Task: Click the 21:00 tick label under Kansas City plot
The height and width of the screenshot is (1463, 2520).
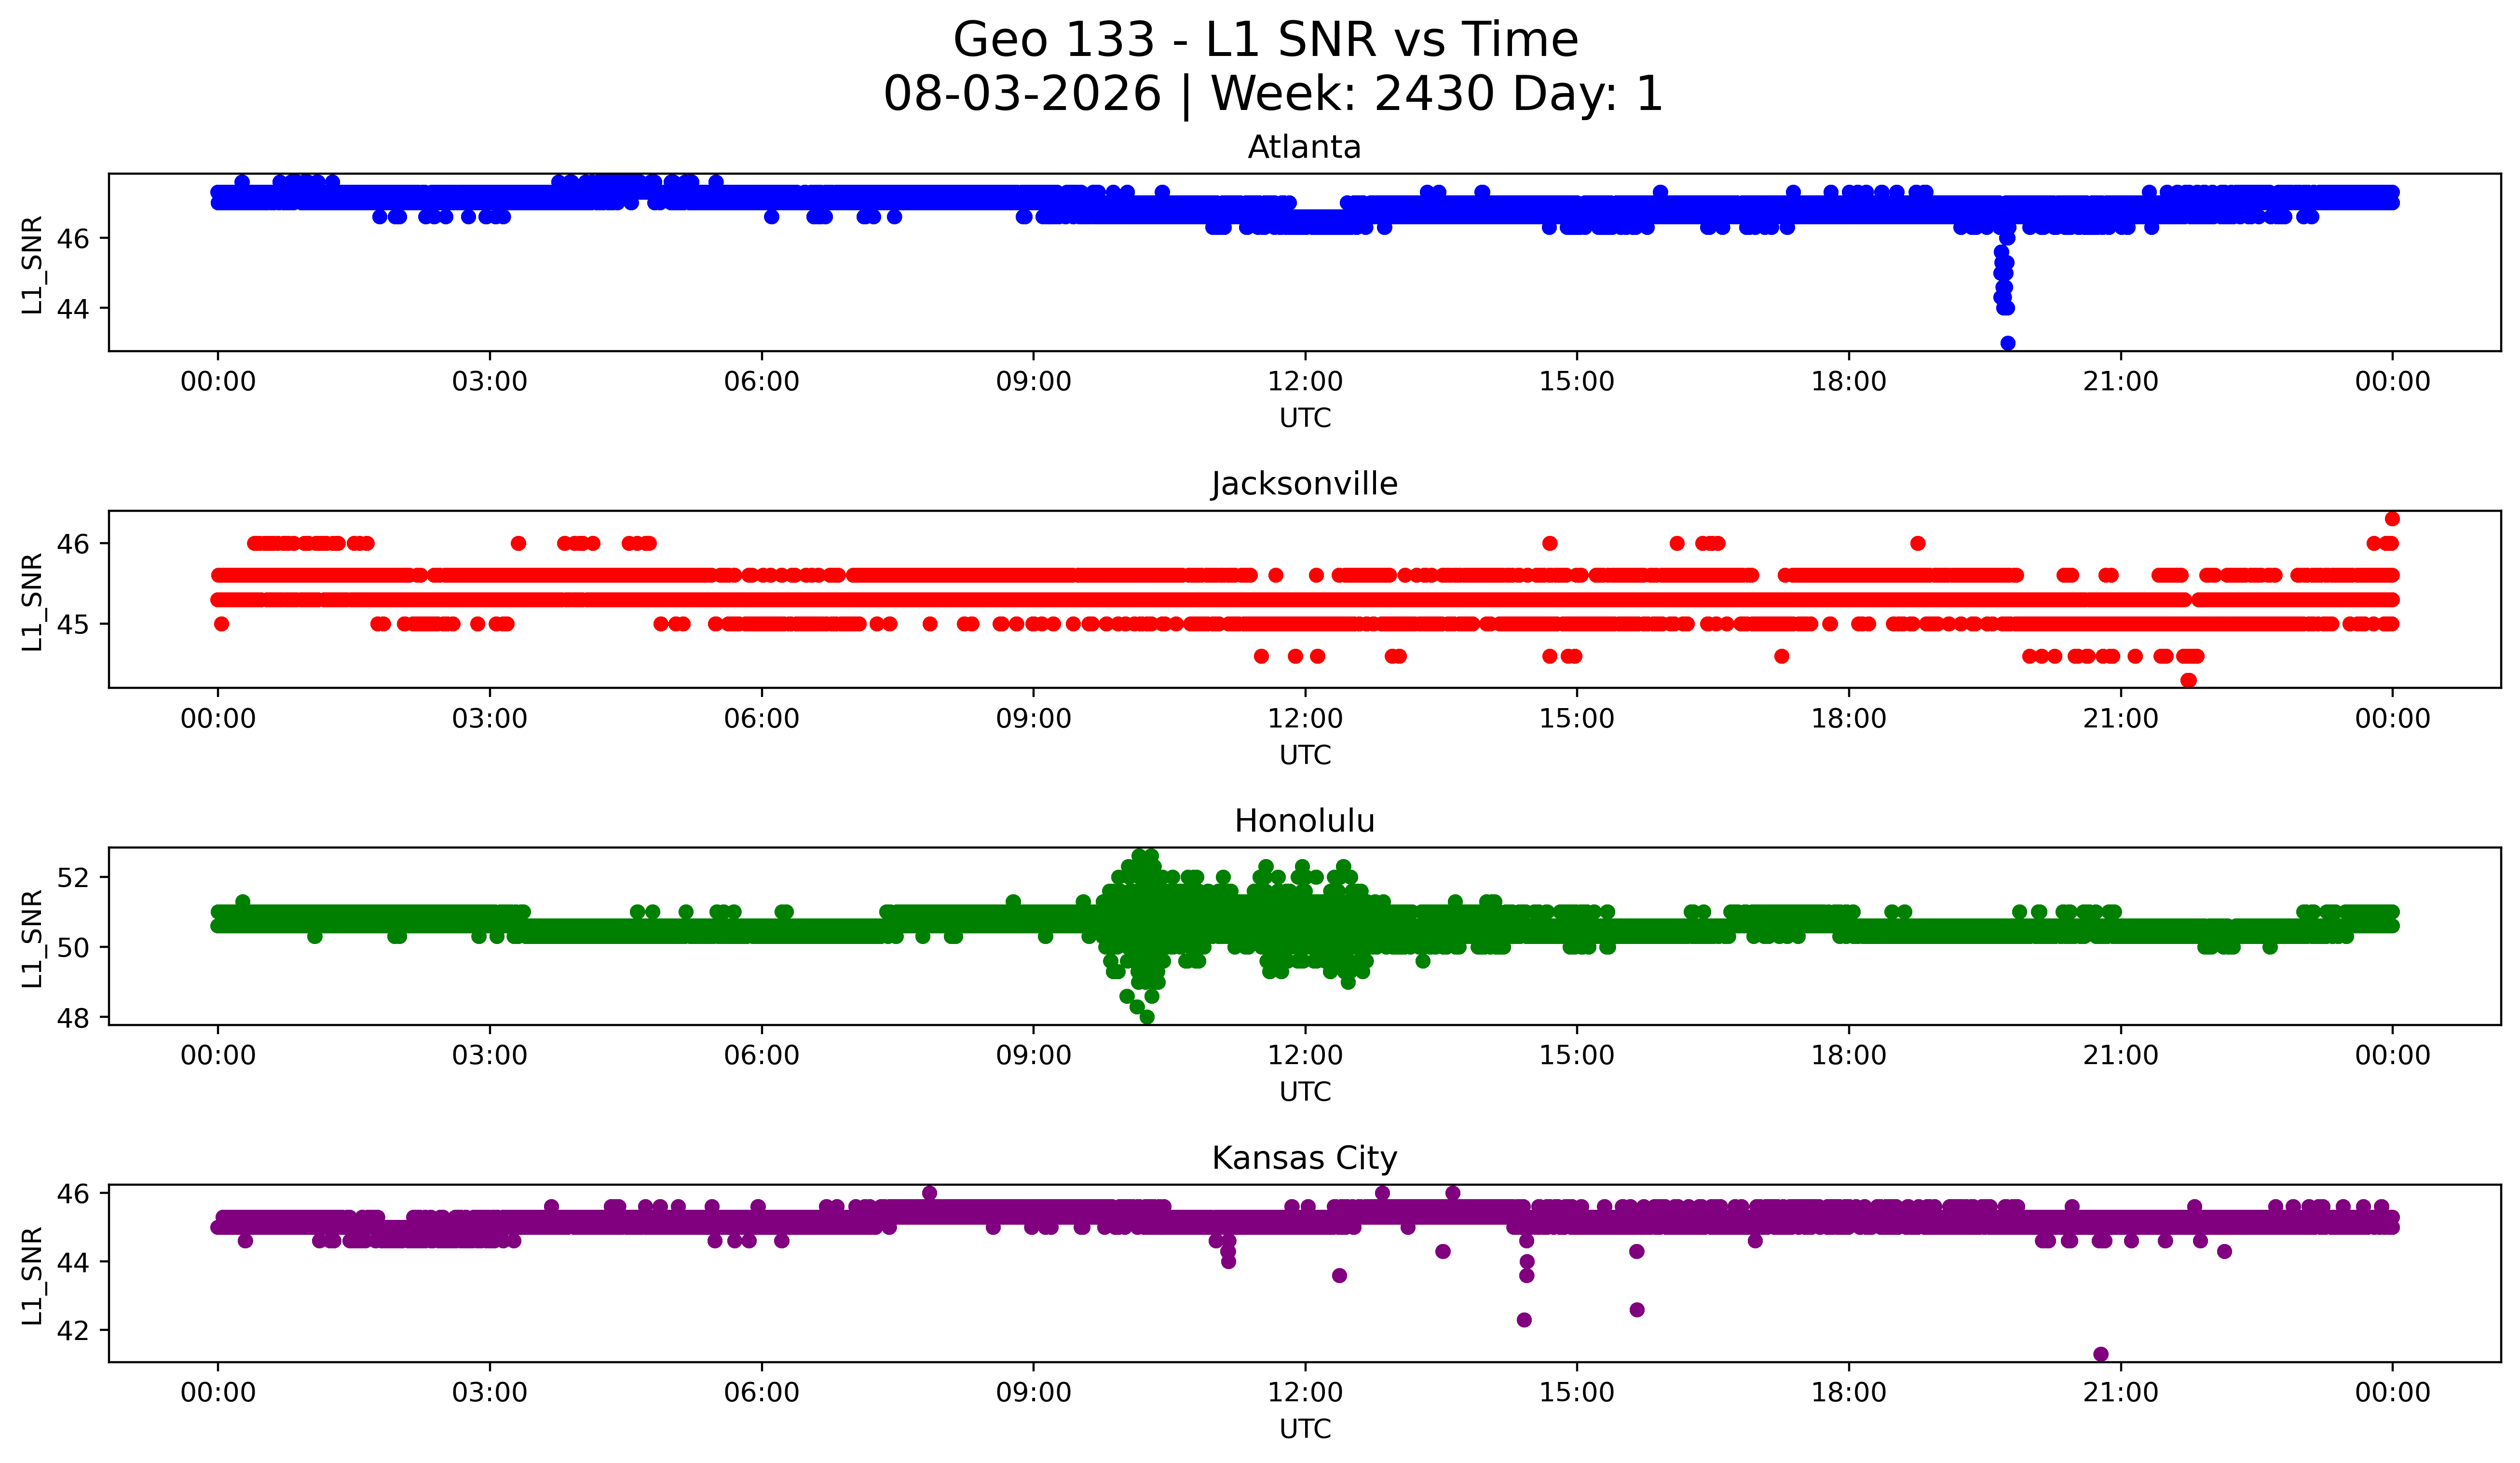Action: (2121, 1393)
